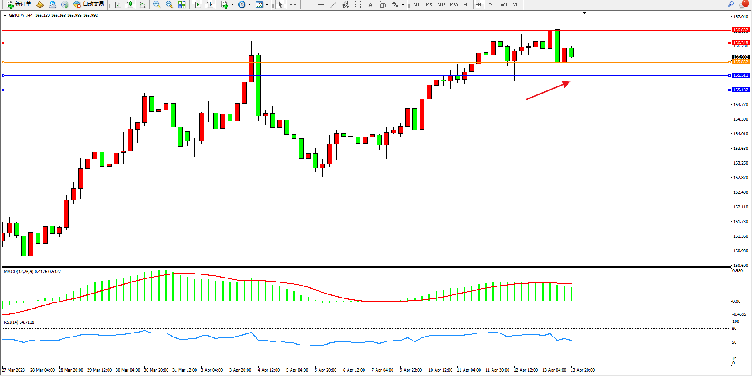This screenshot has width=752, height=376.
Task: Open the periodicity clock dropdown arrow
Action: [x=249, y=5]
